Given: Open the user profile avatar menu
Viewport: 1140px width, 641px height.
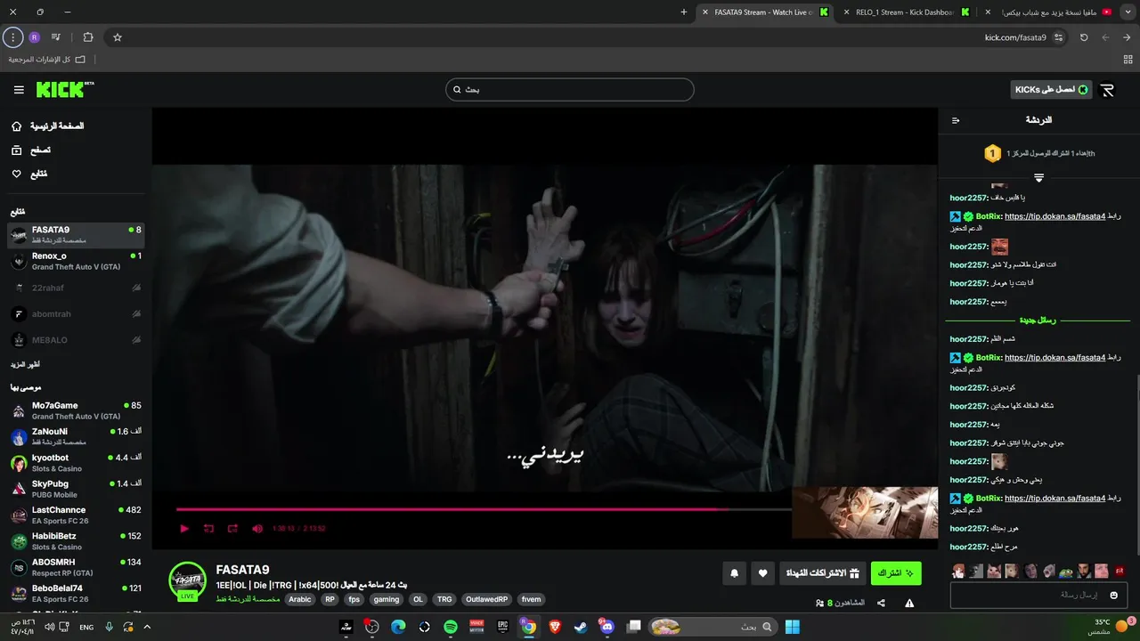Looking at the screenshot, I should [x=1107, y=90].
